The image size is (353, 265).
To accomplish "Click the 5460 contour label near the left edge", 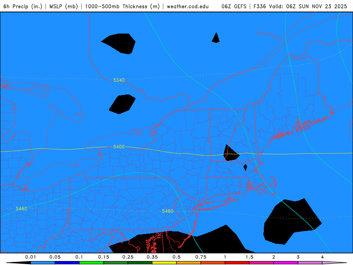I will point(21,208).
